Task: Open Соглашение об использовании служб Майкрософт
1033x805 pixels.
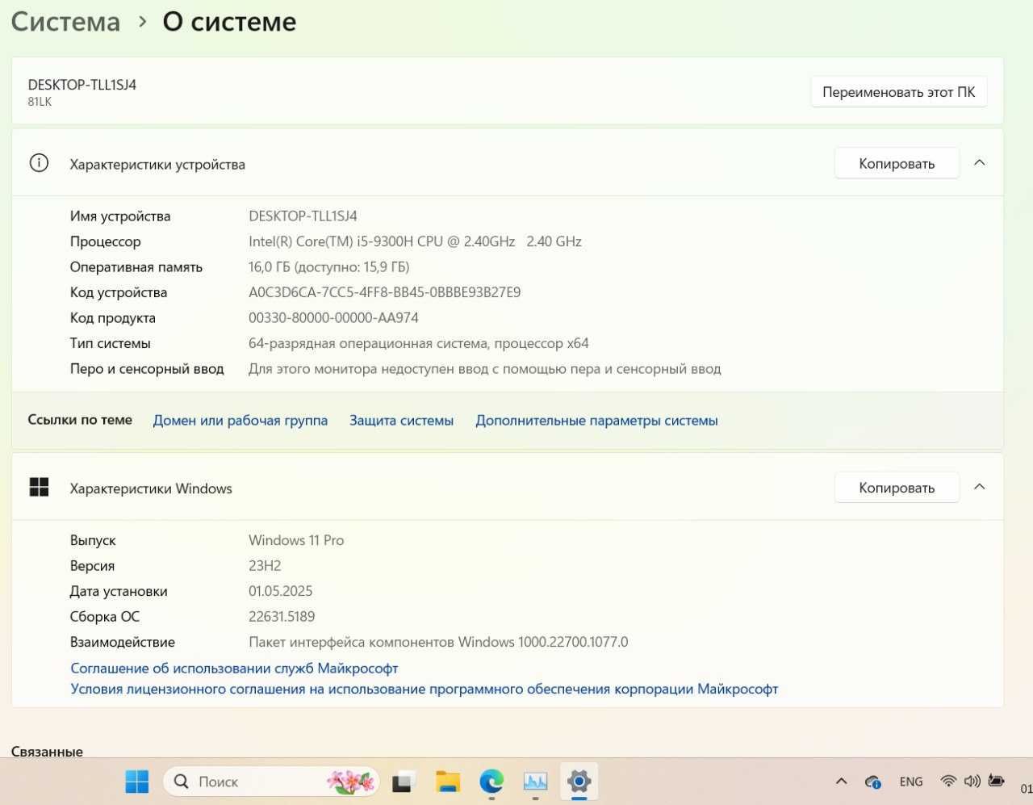Action: 234,669
